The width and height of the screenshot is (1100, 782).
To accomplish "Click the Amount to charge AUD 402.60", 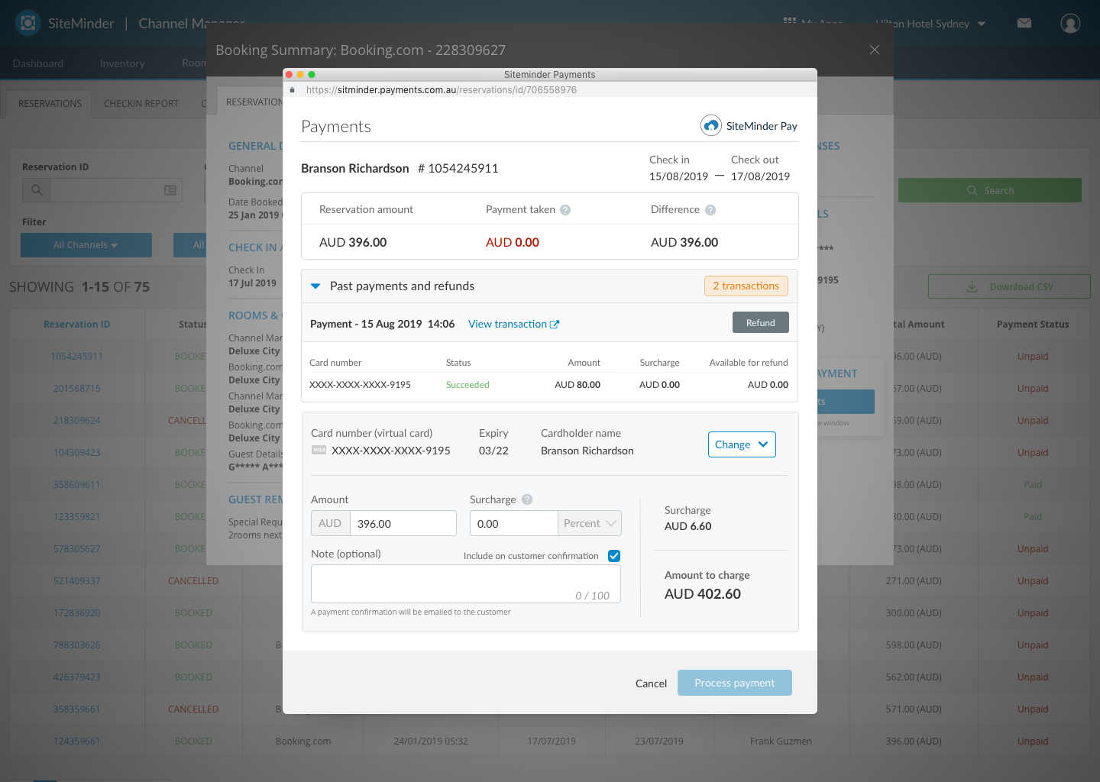I will click(703, 594).
